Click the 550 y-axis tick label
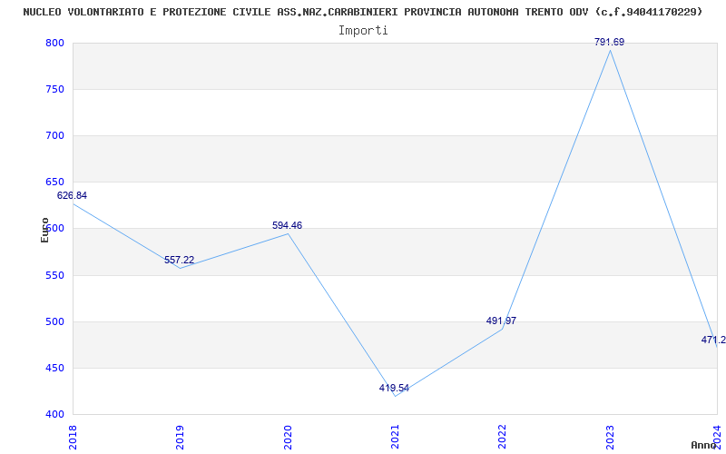The height and width of the screenshot is (454, 726). click(x=54, y=275)
